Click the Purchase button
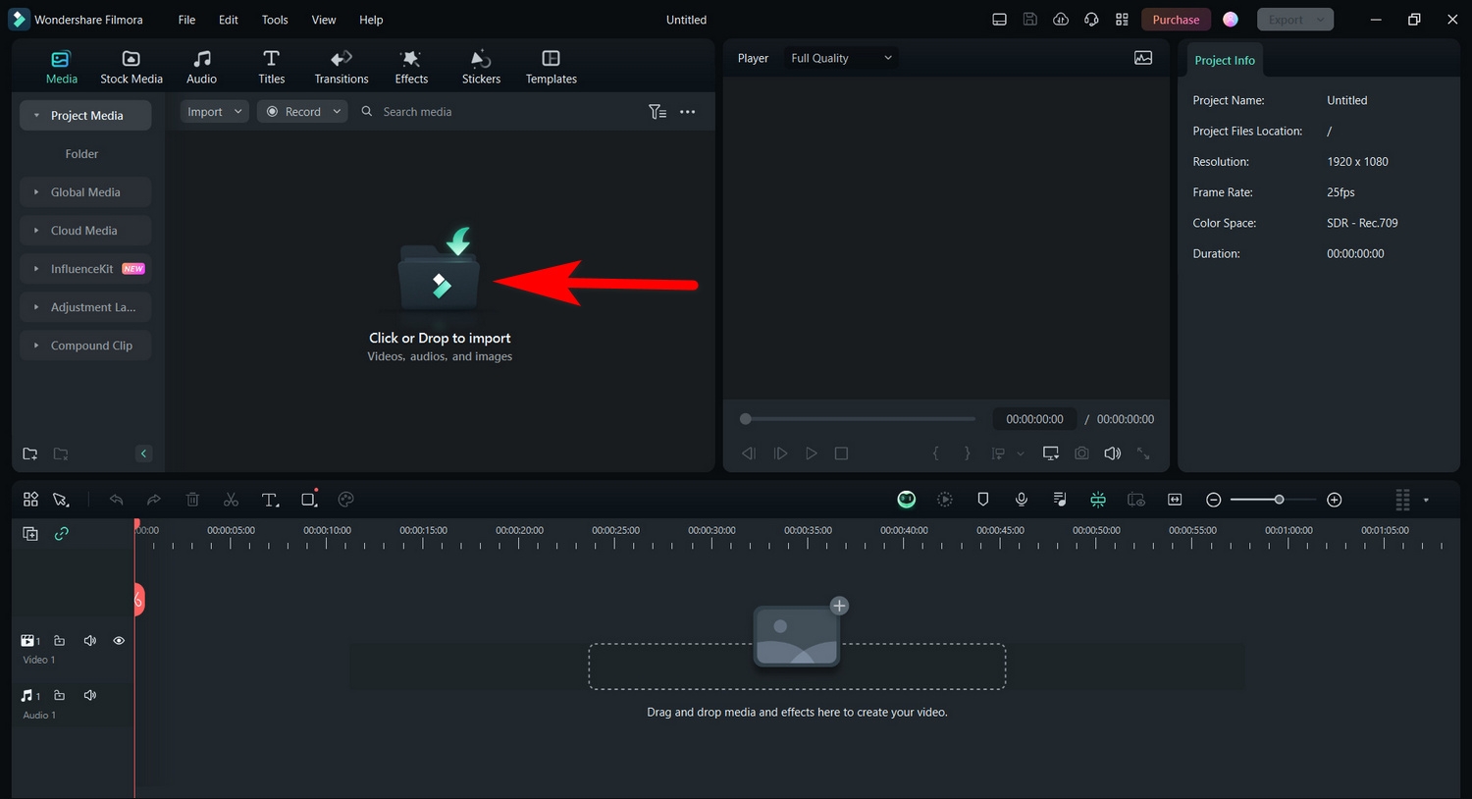The image size is (1472, 799). tap(1175, 20)
